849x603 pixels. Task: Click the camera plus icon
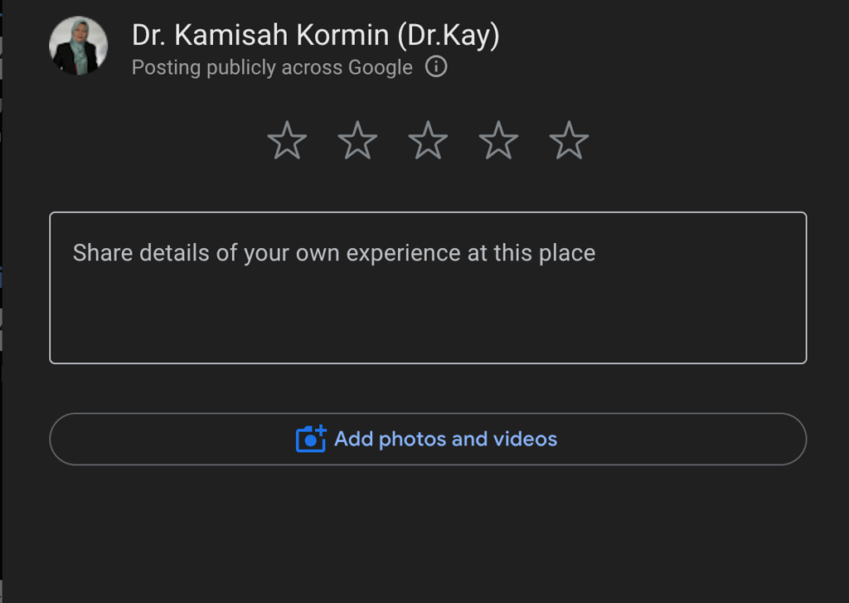tap(311, 439)
